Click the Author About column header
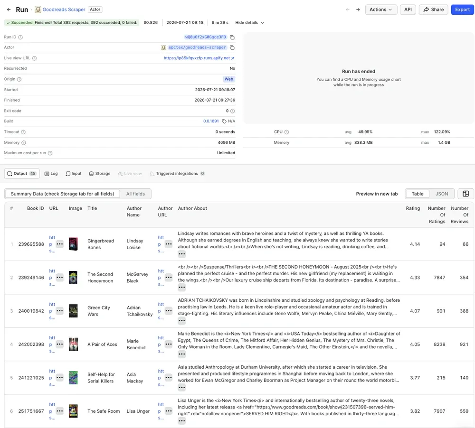Viewport: 475px width, 428px height. [192, 209]
